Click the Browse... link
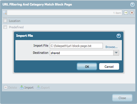 pyautogui.click(x=111, y=47)
